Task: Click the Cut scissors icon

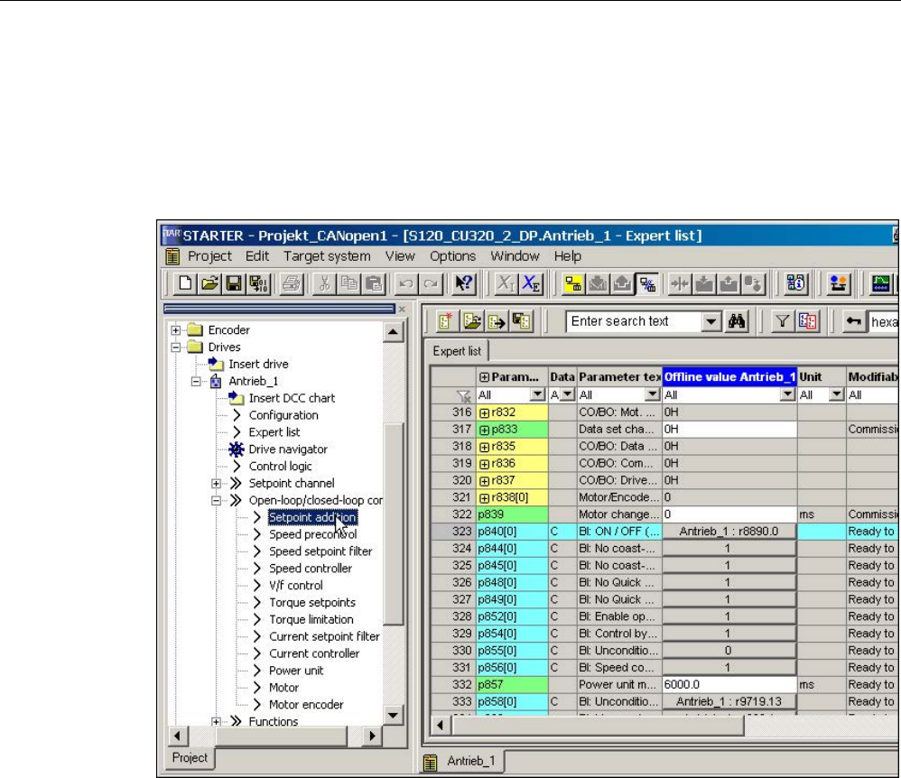Action: 325,283
